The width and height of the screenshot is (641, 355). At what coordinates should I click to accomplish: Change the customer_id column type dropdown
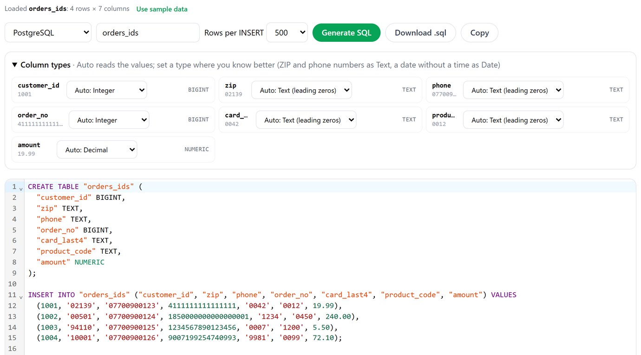pyautogui.click(x=107, y=90)
